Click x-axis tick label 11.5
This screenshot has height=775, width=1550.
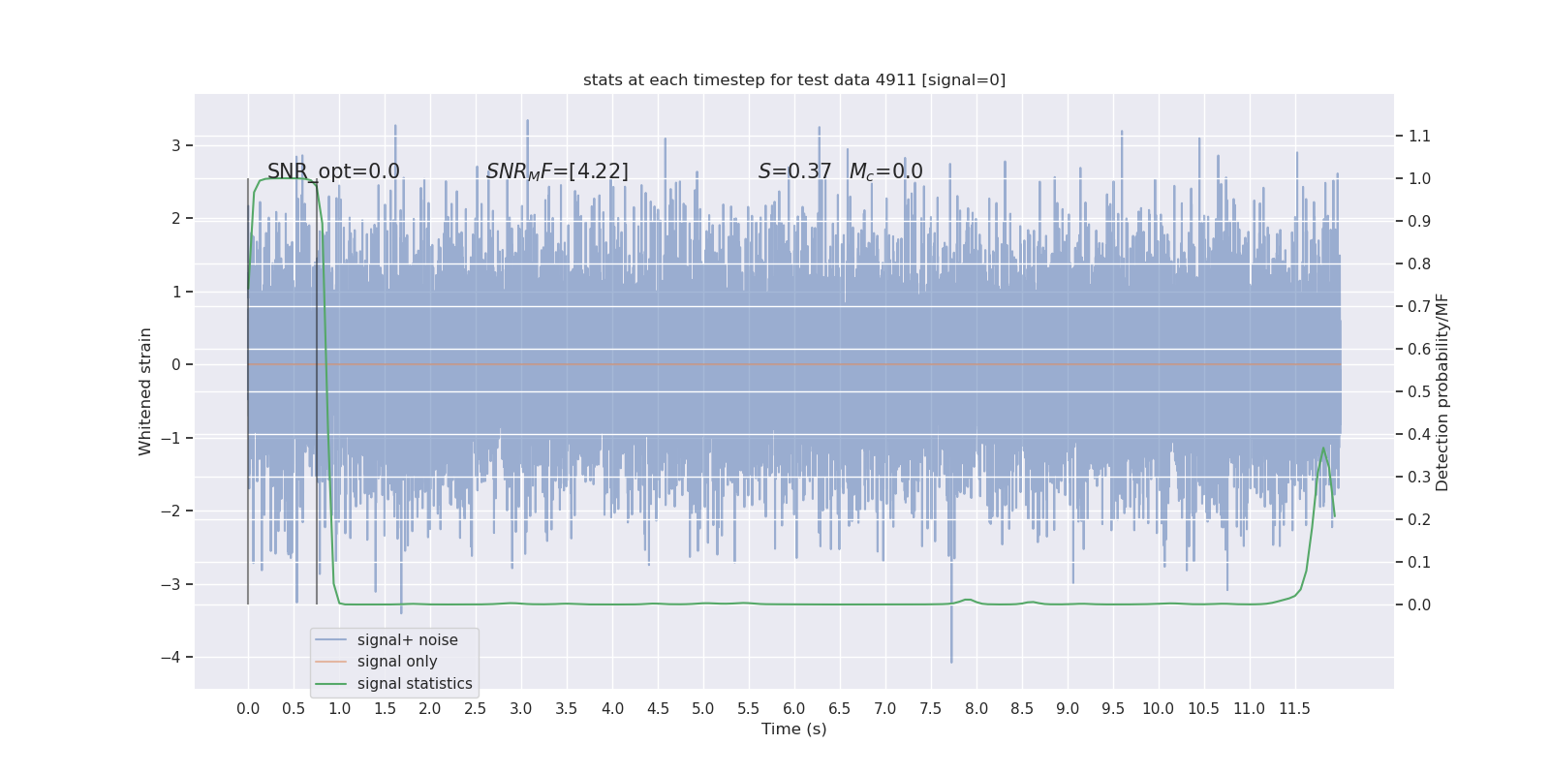click(1295, 709)
